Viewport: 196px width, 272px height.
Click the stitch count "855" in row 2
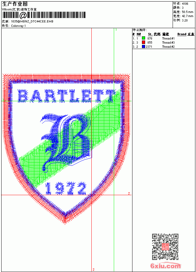pyautogui.click(x=150, y=42)
